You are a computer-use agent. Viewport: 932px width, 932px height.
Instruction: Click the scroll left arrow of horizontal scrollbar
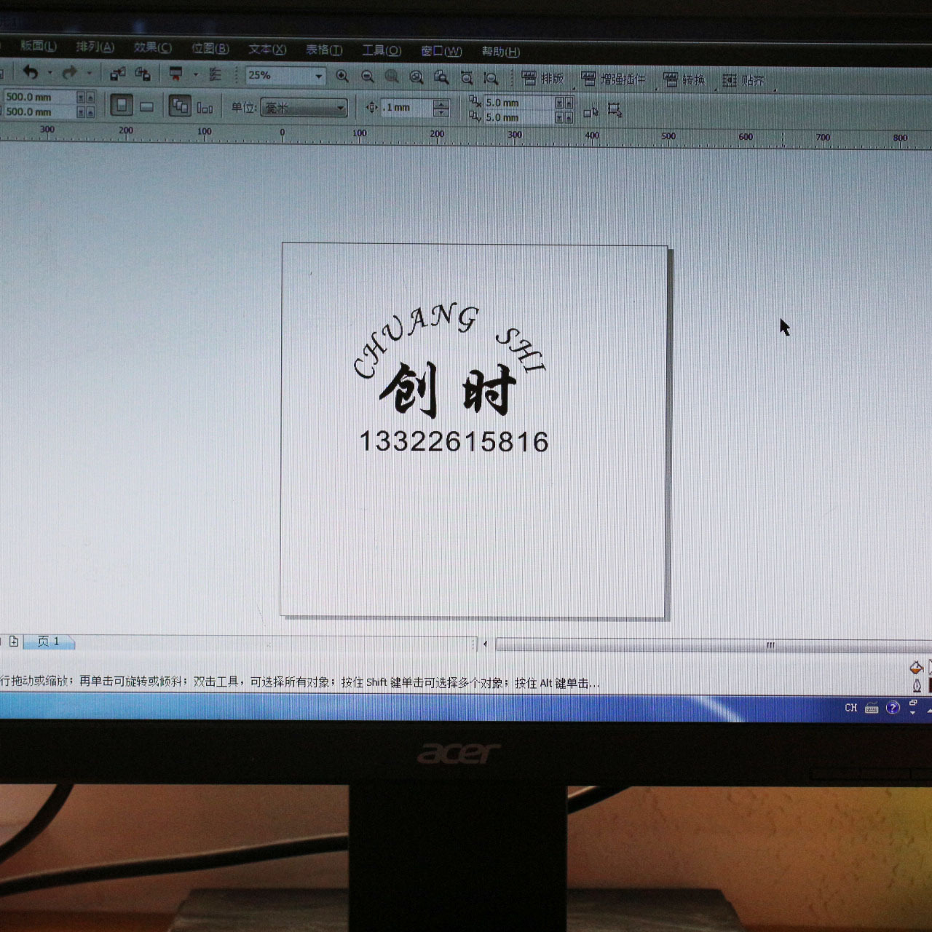[x=486, y=644]
